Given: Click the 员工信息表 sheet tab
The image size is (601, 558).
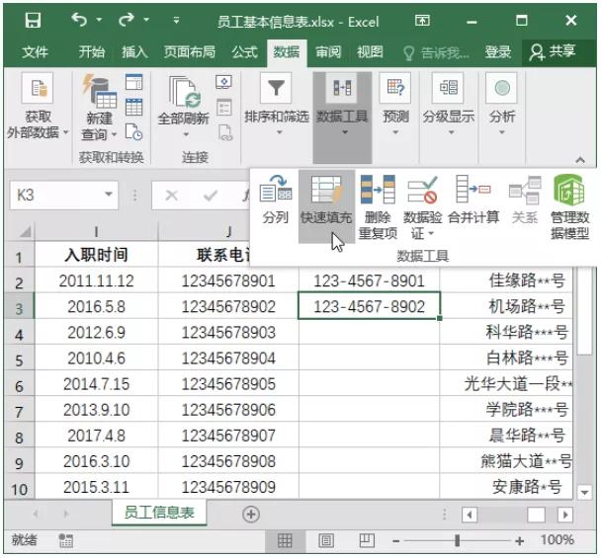Looking at the screenshot, I should [x=159, y=512].
